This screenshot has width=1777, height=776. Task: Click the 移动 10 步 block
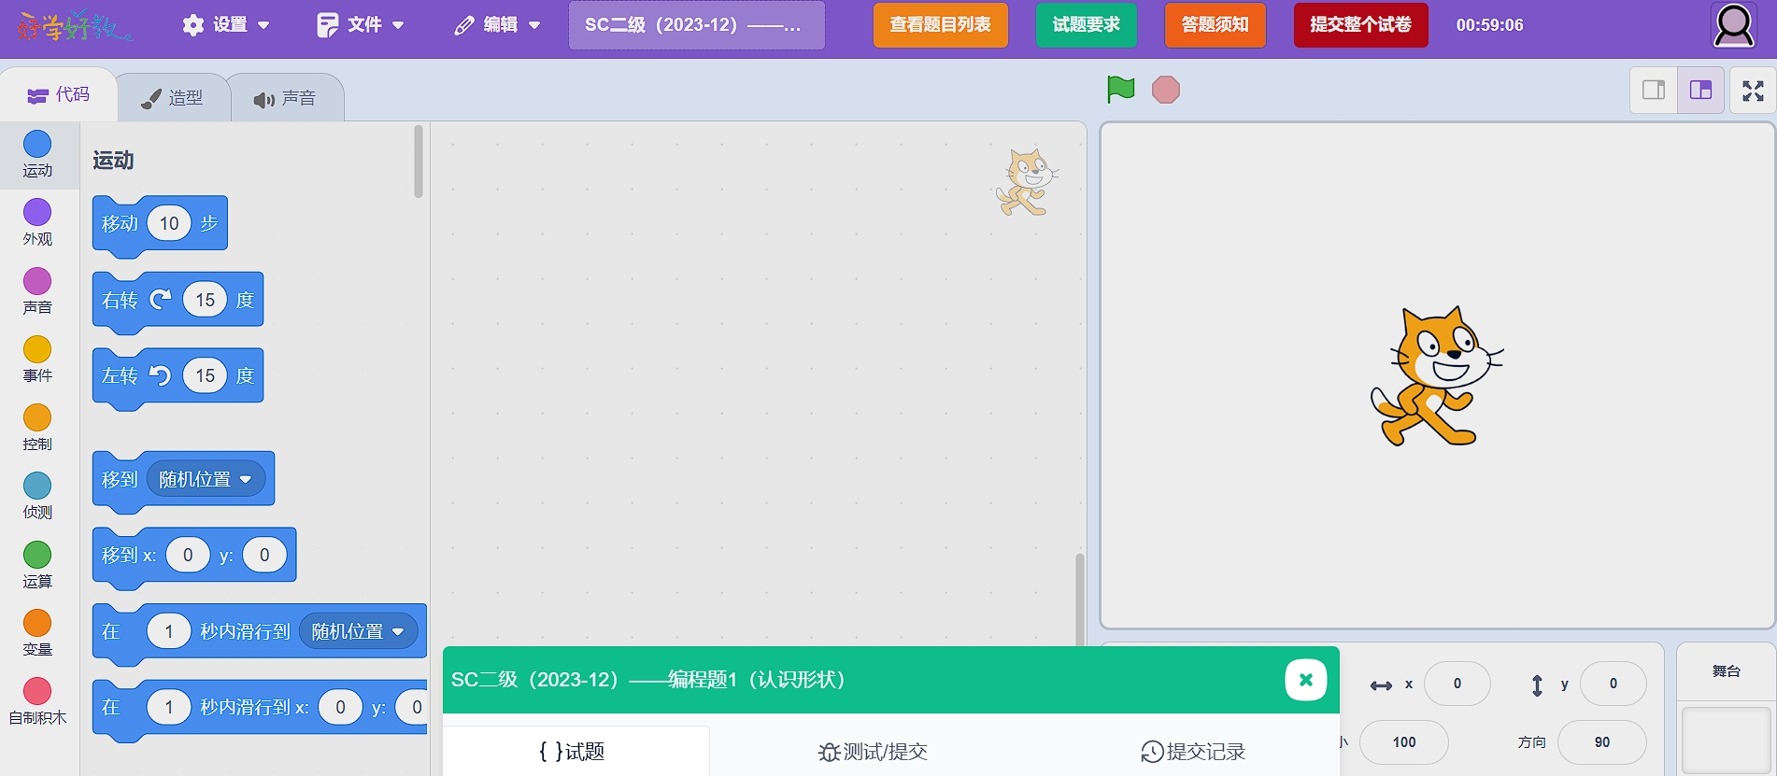point(160,225)
